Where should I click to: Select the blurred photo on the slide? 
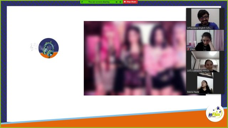135,58
